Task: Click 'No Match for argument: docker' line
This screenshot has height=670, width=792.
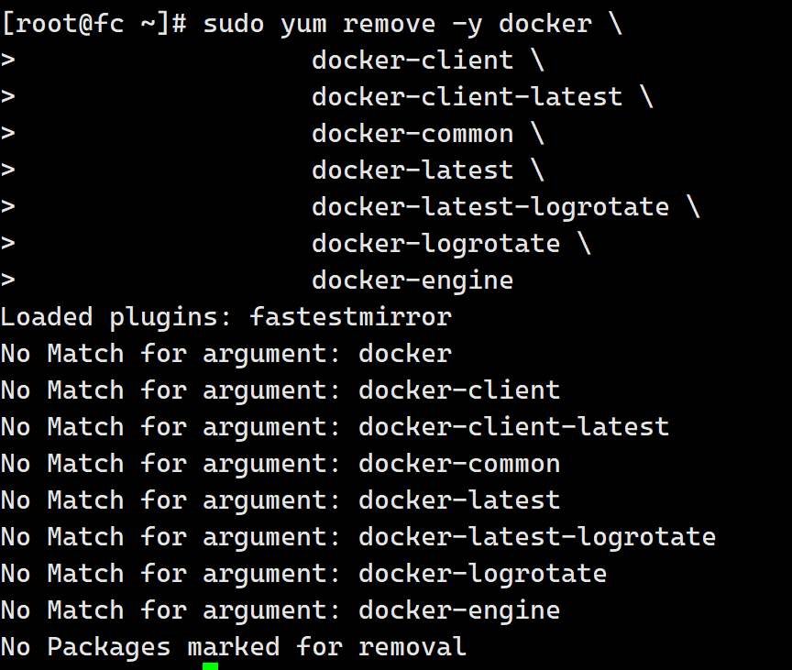Action: pyautogui.click(x=226, y=354)
